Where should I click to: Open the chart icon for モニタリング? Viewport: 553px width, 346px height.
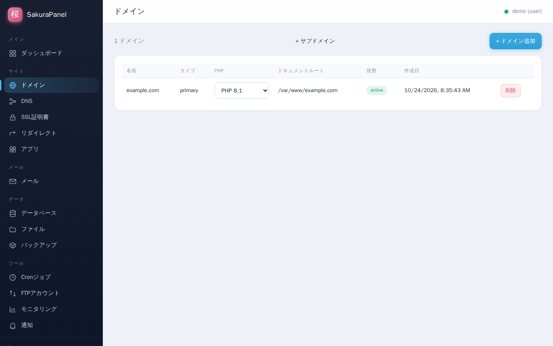(13, 309)
